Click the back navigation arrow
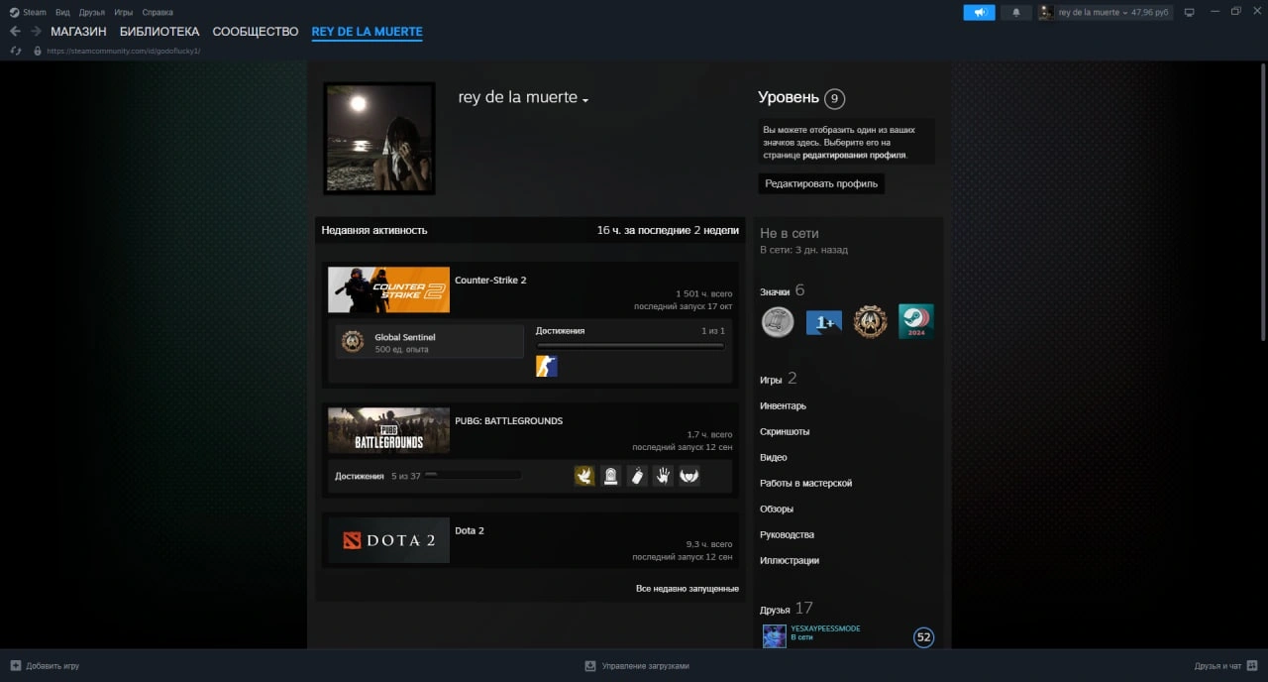 15,32
